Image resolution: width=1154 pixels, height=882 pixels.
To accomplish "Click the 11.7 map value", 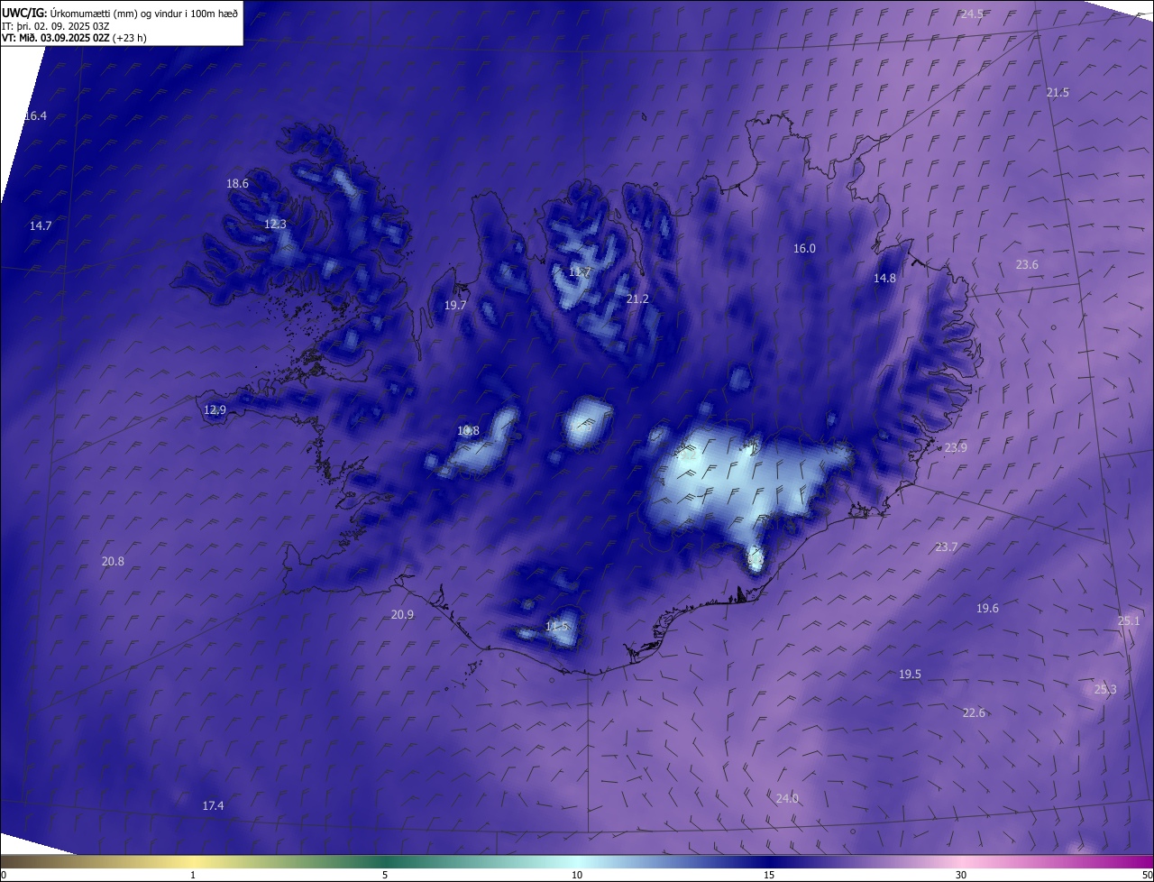I will (x=580, y=272).
